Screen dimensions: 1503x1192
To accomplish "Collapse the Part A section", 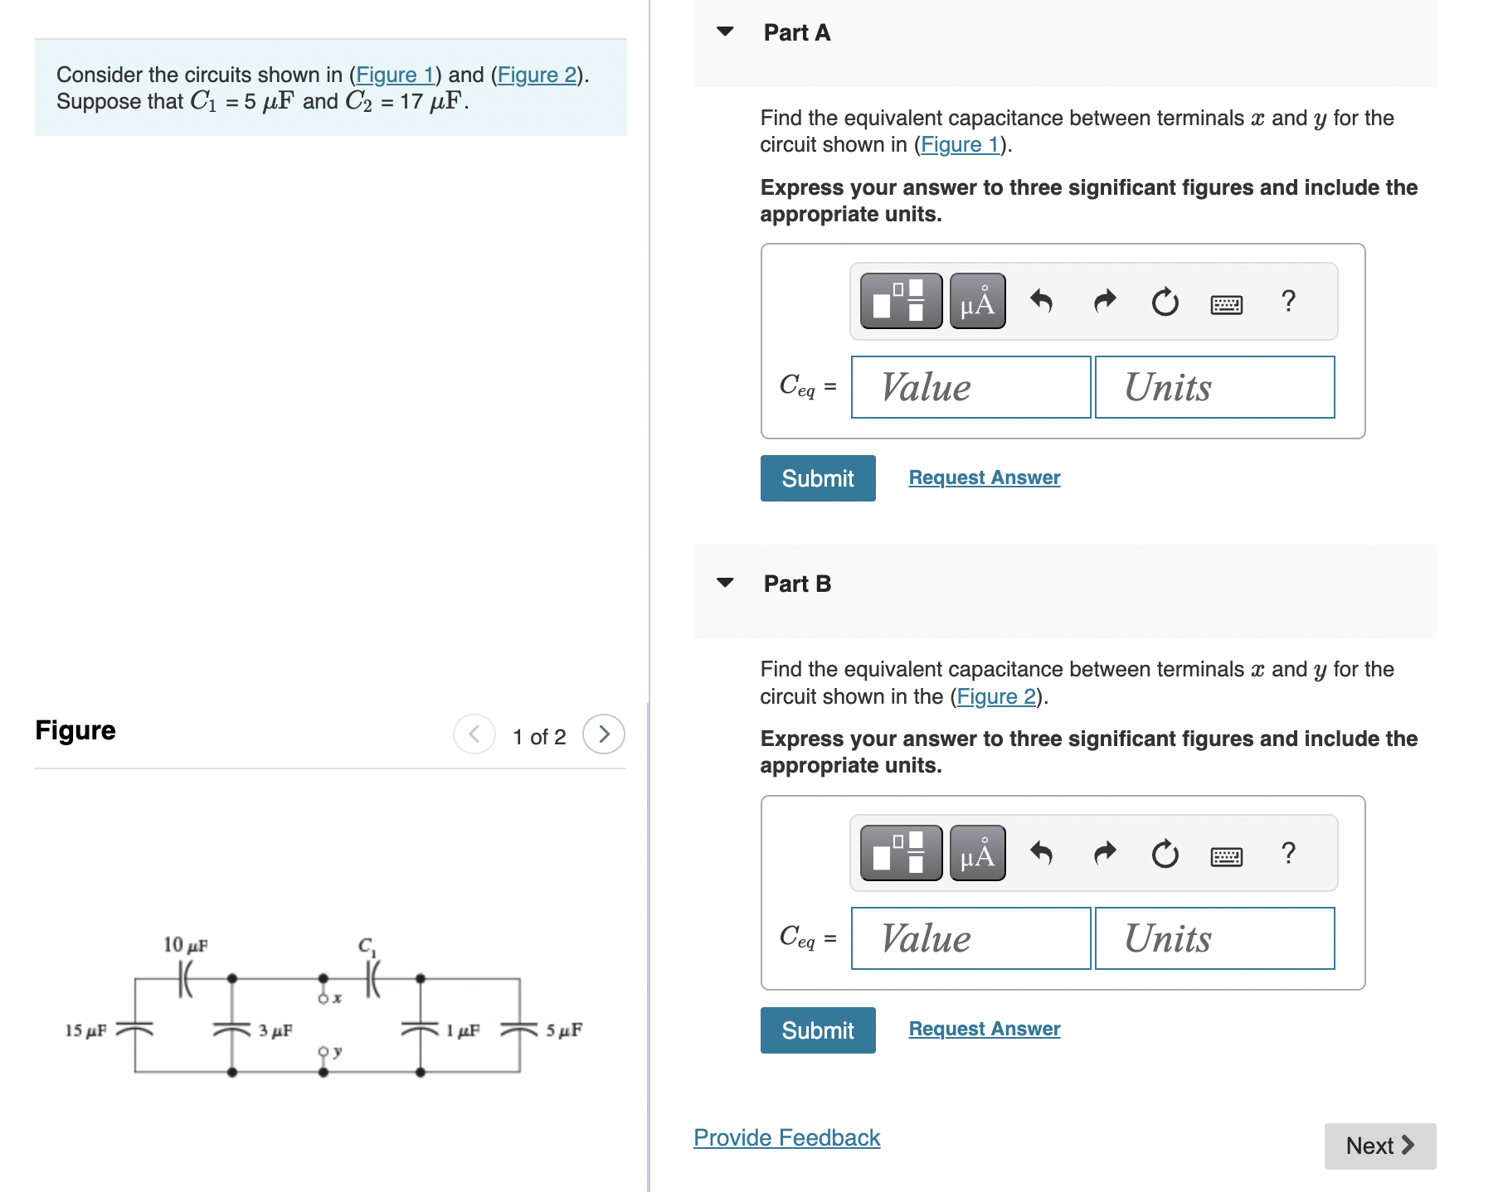I will [x=726, y=31].
